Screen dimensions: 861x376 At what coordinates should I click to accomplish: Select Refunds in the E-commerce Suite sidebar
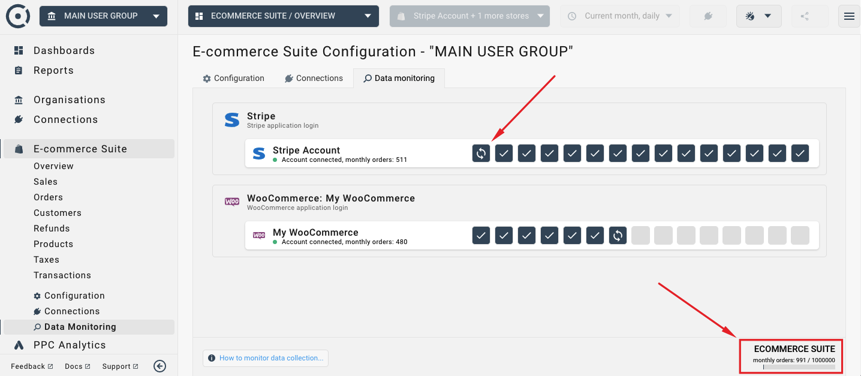[52, 228]
